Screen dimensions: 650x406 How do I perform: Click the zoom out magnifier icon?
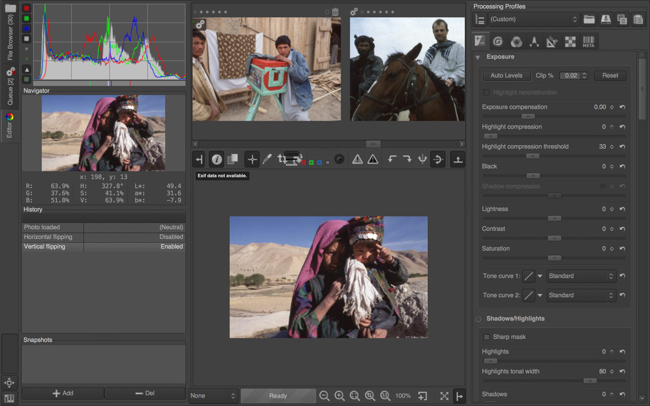[x=324, y=396]
